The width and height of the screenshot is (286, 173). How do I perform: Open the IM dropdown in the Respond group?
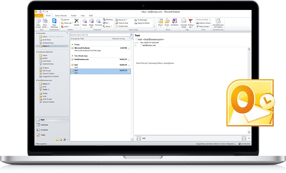tap(106, 23)
